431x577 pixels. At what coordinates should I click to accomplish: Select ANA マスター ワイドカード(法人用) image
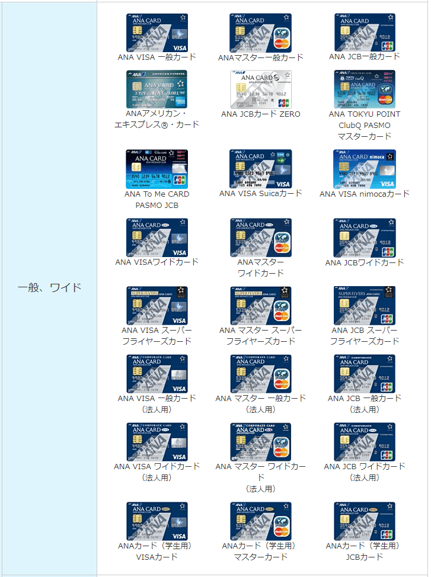261,442
